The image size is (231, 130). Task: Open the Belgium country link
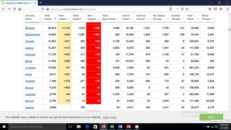point(30,28)
